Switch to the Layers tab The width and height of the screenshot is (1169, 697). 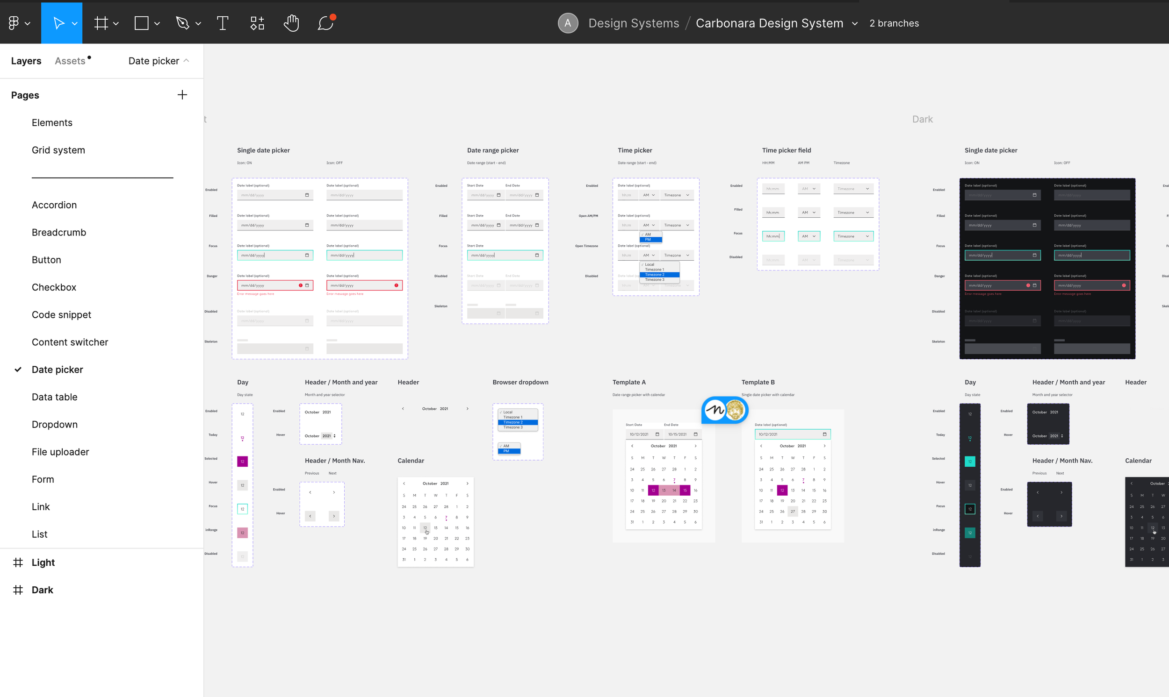click(x=26, y=61)
